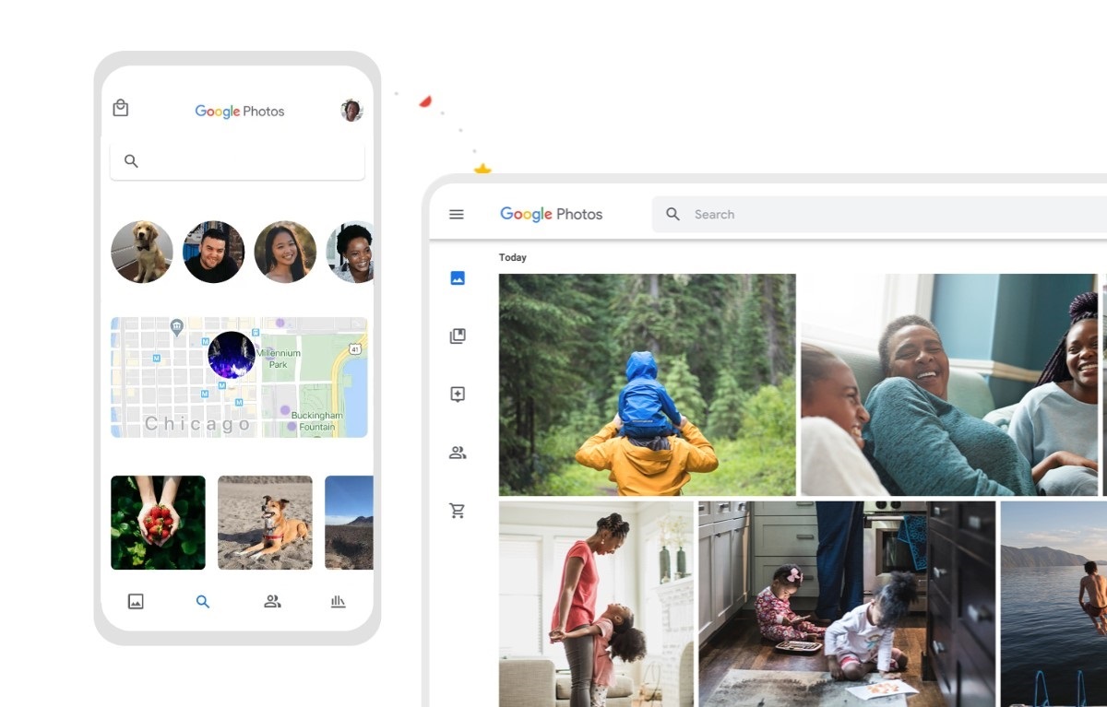Click the Today date heading
The image size is (1107, 707).
(x=513, y=257)
